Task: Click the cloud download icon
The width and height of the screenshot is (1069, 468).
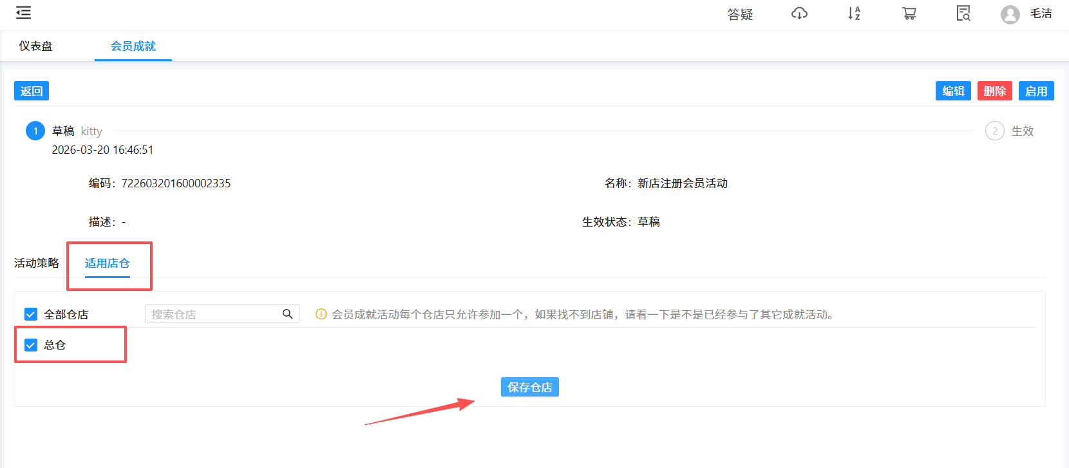Action: coord(799,14)
